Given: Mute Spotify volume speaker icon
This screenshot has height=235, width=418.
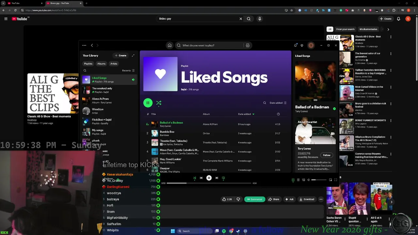Looking at the screenshot, I should [309, 180].
